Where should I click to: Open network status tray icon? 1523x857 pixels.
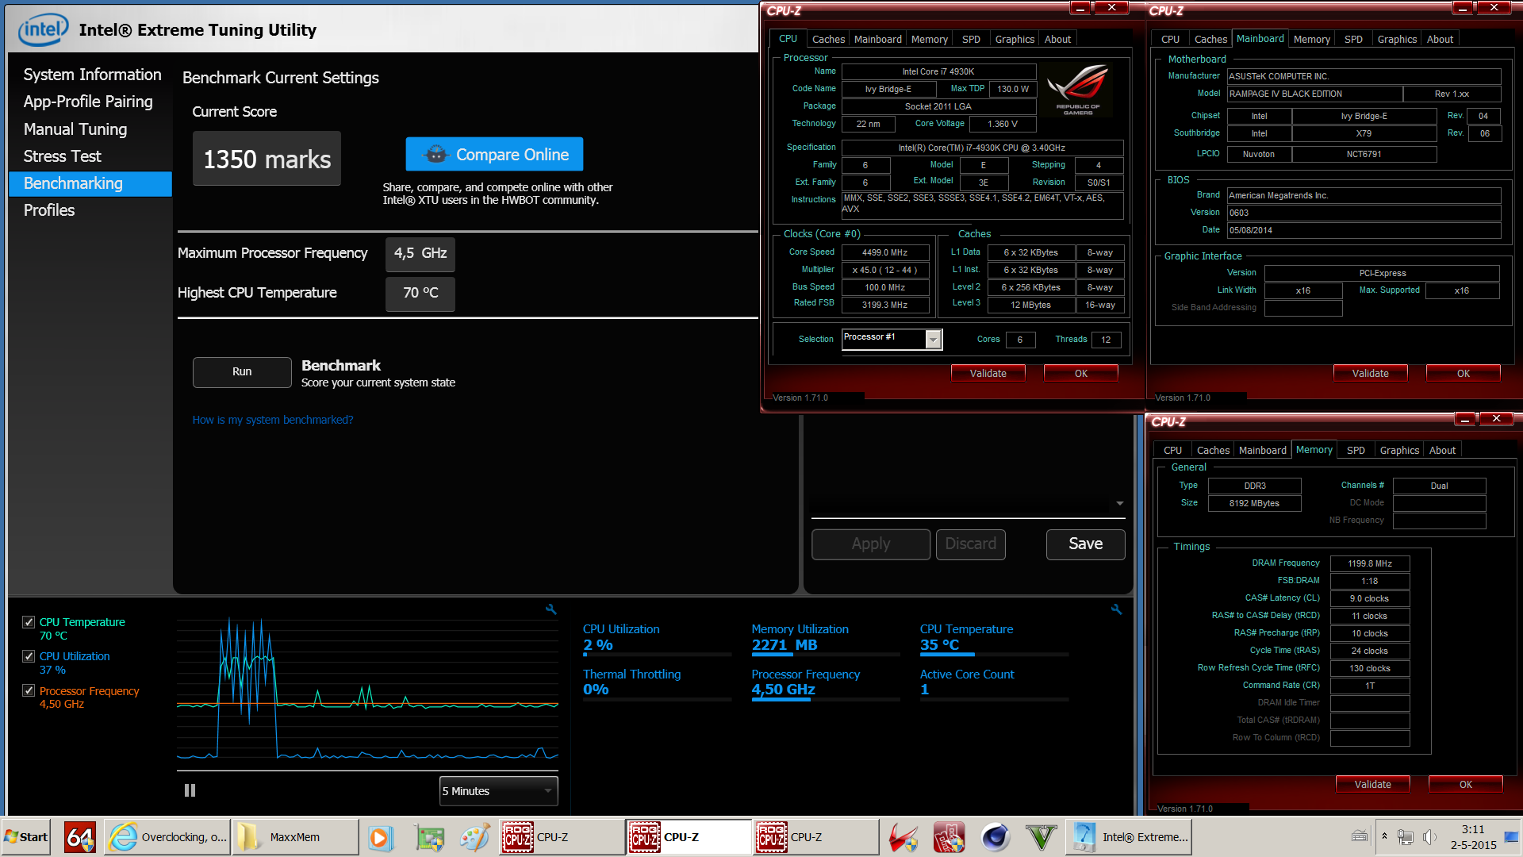tap(1406, 837)
